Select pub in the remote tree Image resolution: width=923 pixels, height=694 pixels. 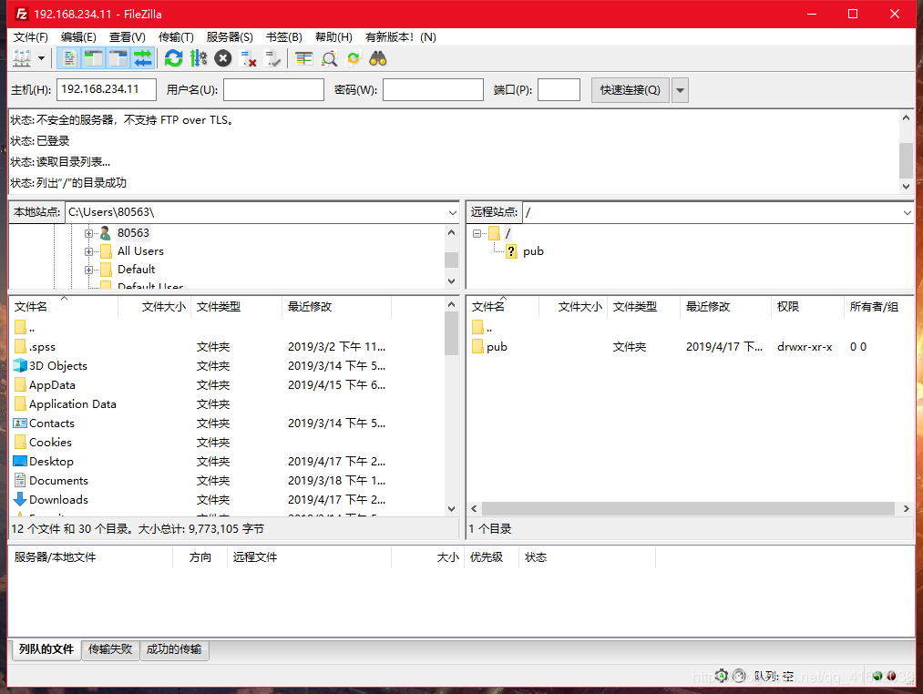click(x=533, y=251)
